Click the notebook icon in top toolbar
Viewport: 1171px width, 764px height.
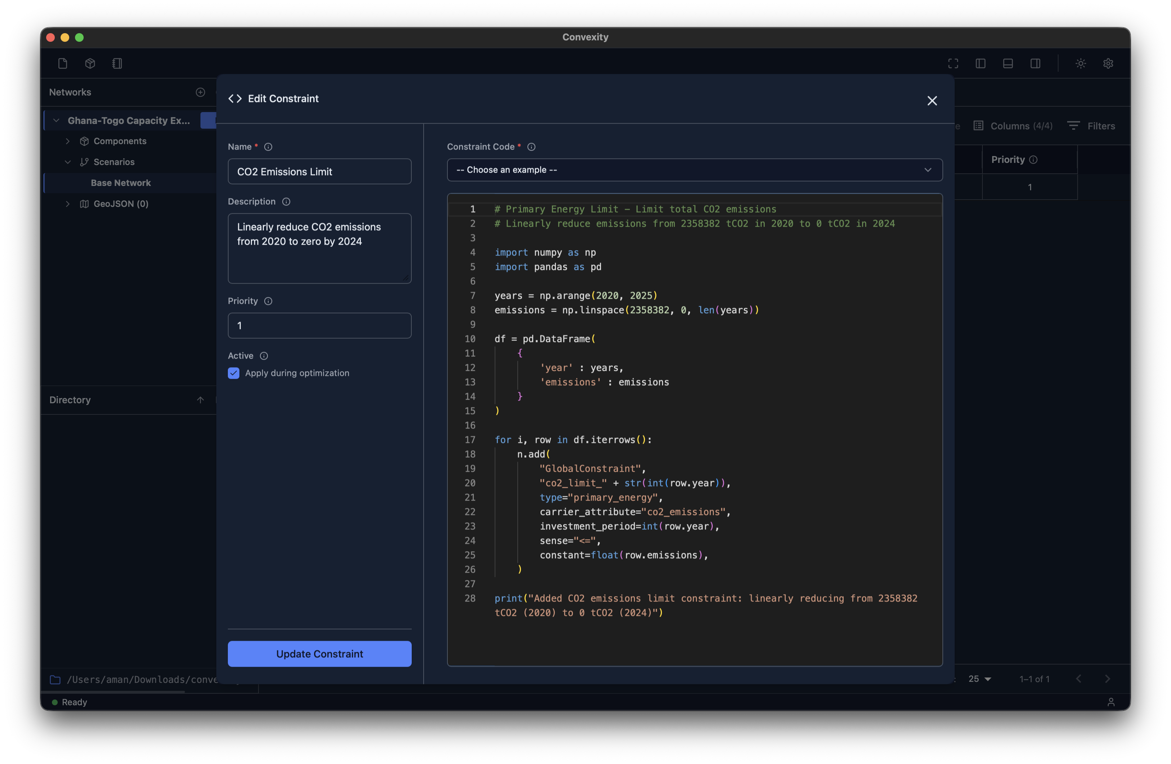(117, 63)
